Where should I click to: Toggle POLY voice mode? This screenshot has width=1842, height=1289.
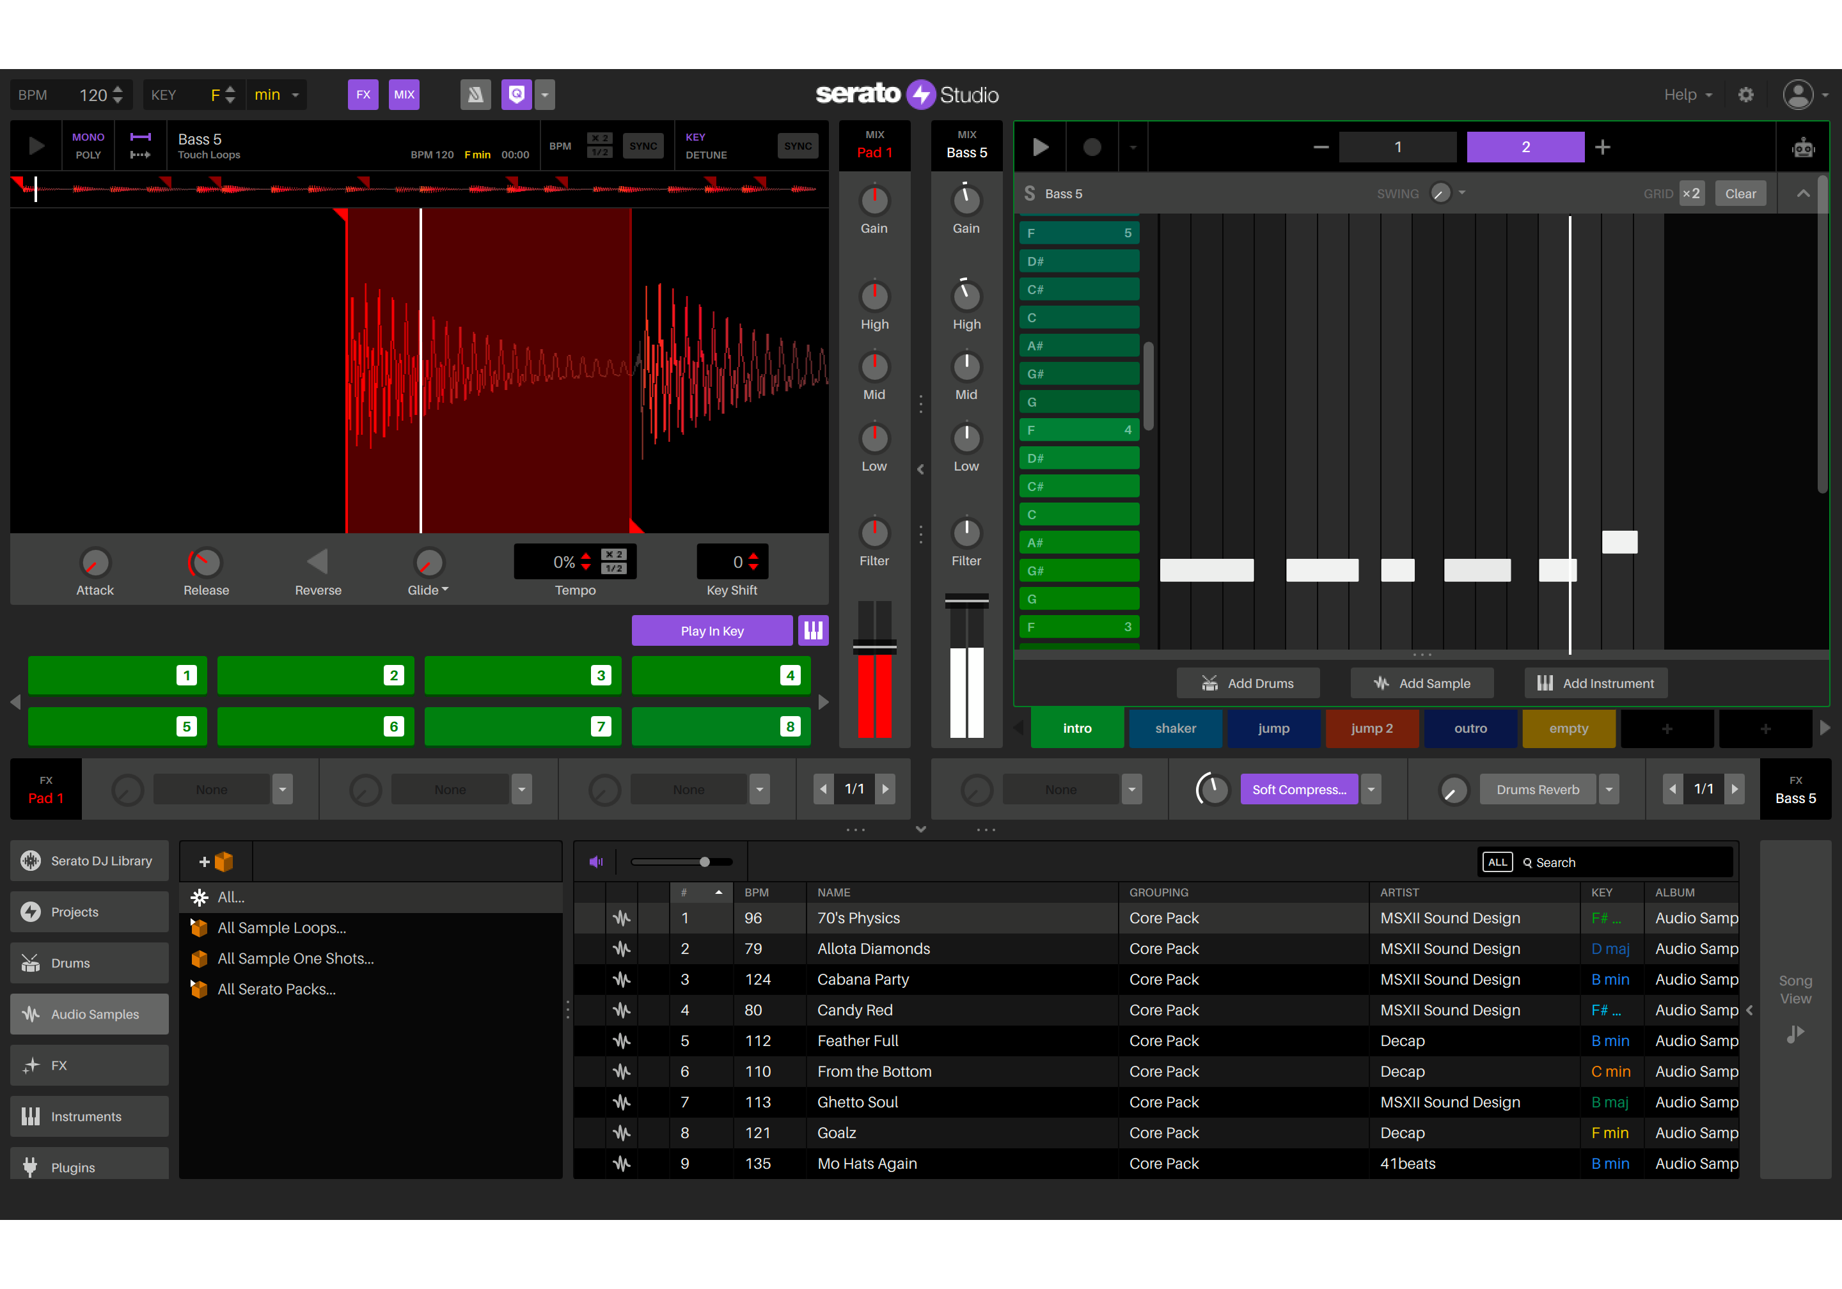[88, 155]
